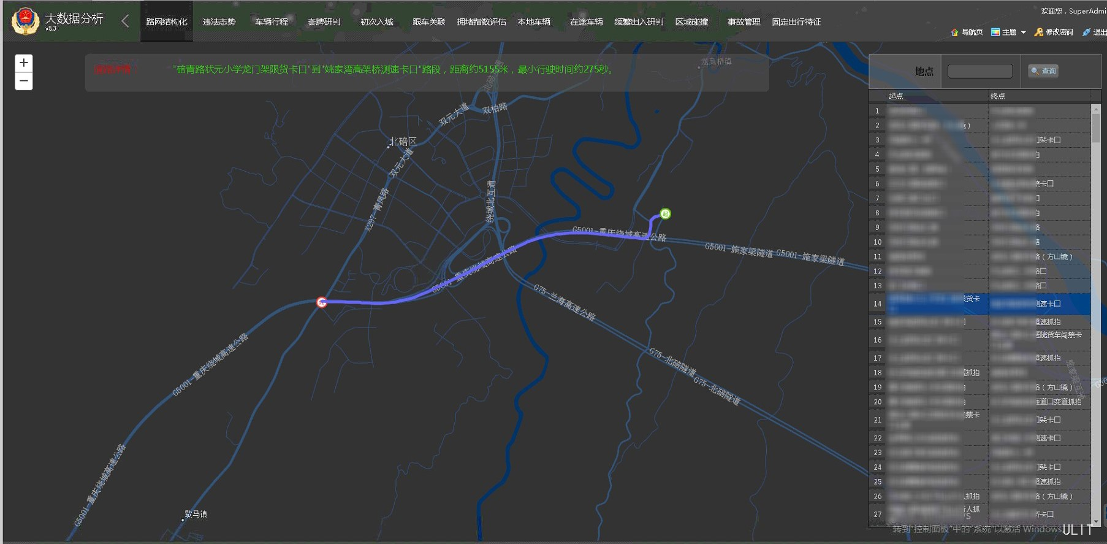Screen dimensions: 1107x544
Task: Switch to the 套牌研判 tab
Action: coord(324,22)
